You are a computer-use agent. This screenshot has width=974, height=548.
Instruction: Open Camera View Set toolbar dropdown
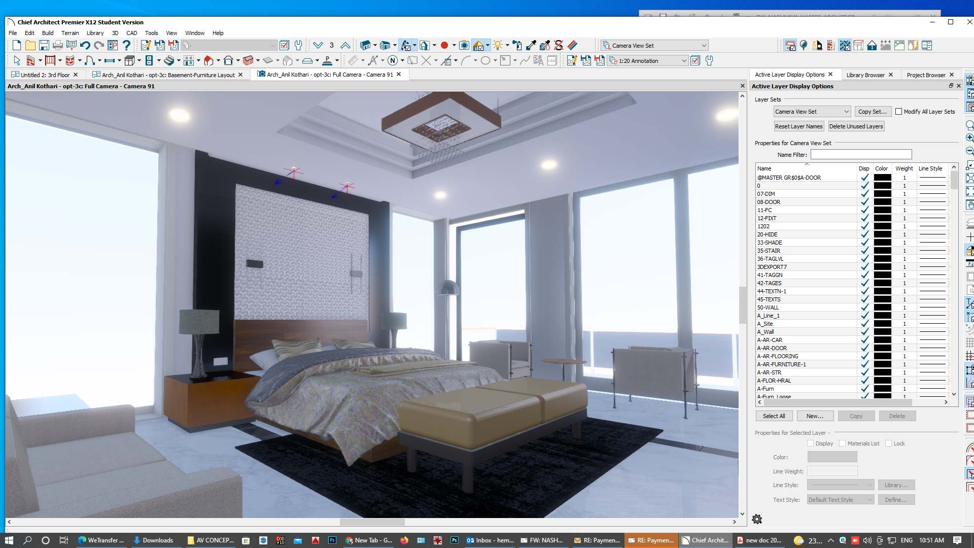click(x=704, y=46)
